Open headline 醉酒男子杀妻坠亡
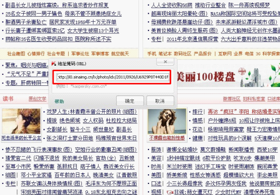The image size is (280, 195). (x=26, y=22)
